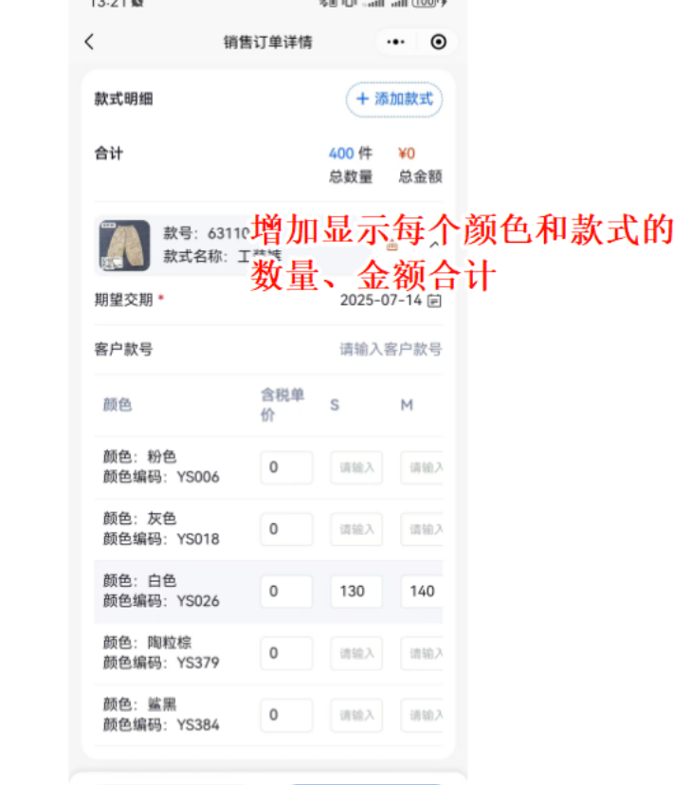Edit M quantity 140 for 白色
Viewport: 674px width, 785px height.
coord(422,592)
